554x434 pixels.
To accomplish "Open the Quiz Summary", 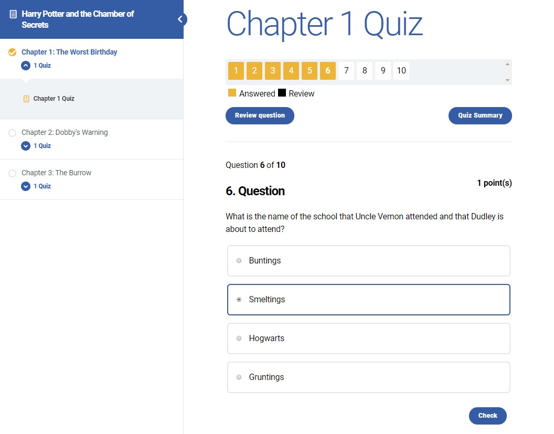I will [480, 115].
